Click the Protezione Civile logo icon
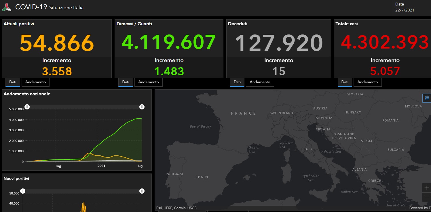The height and width of the screenshot is (212, 431). pos(7,7)
